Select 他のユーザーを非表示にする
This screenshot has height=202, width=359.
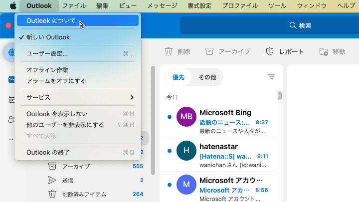(78, 125)
